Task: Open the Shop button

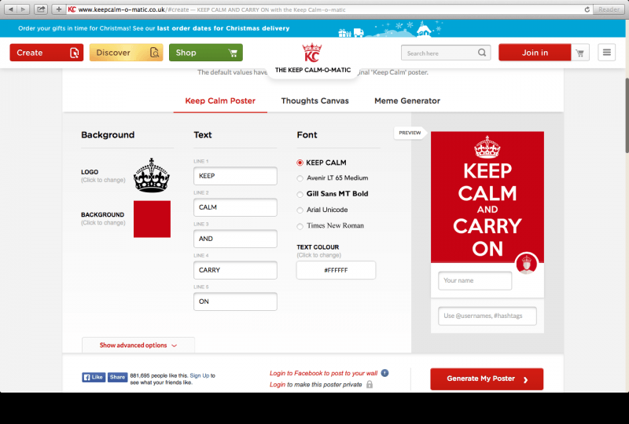Action: click(206, 53)
